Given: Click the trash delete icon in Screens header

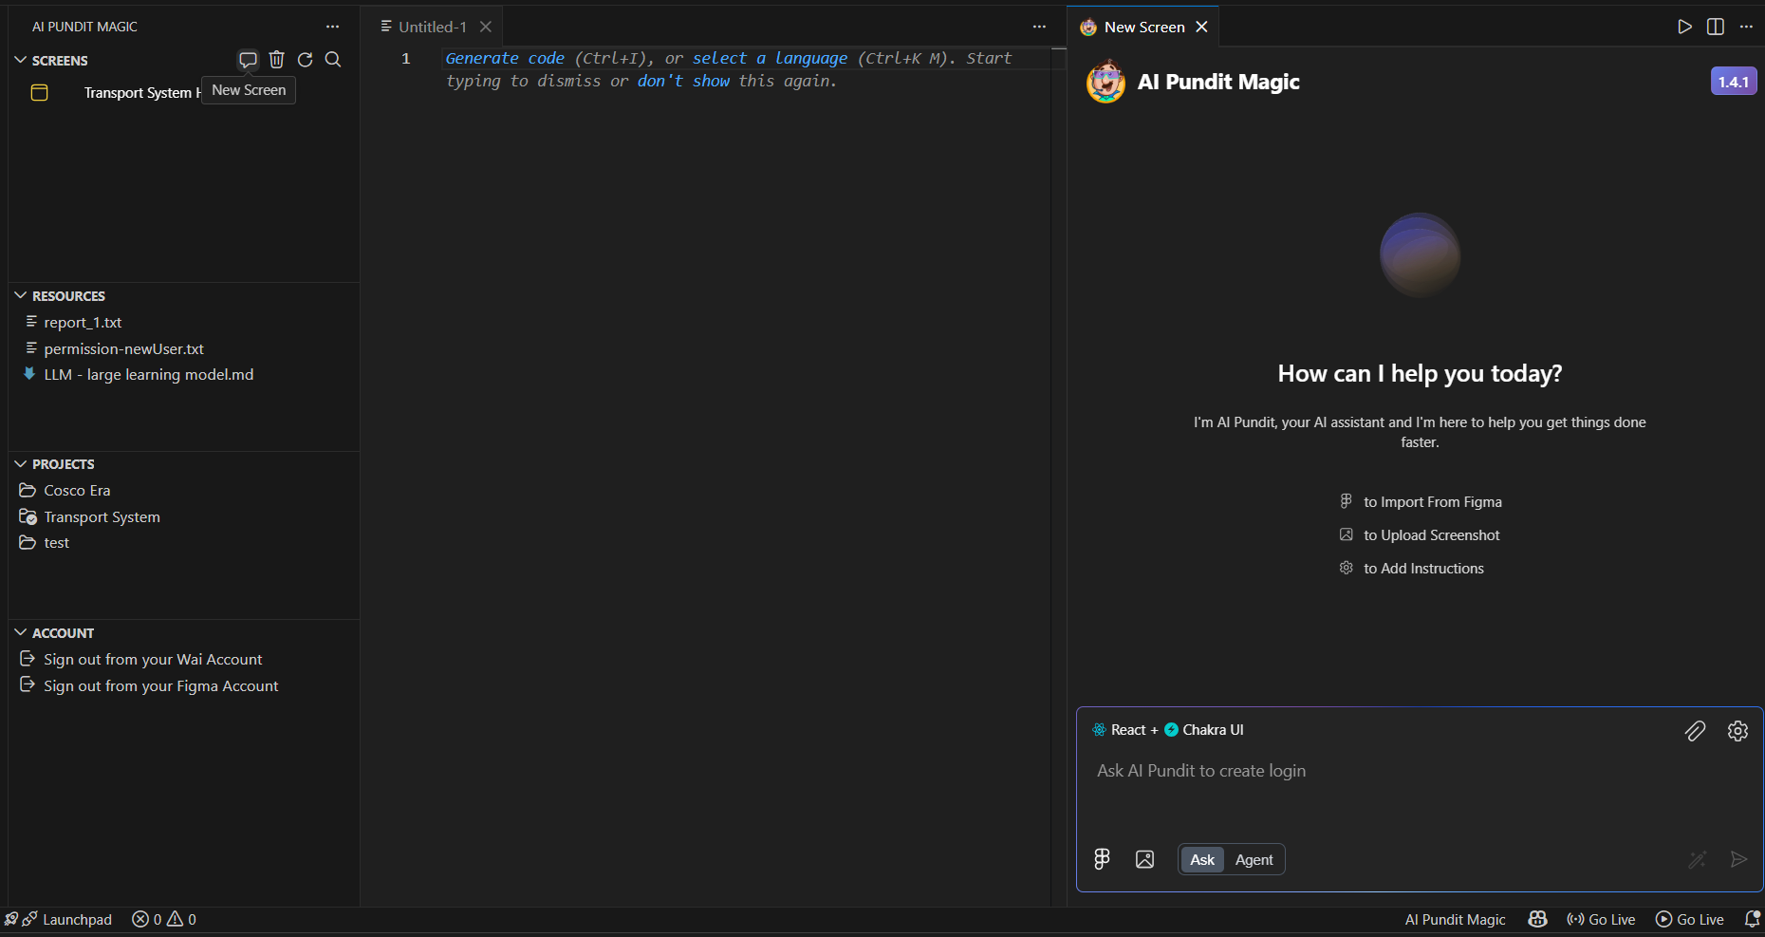Looking at the screenshot, I should tap(276, 60).
